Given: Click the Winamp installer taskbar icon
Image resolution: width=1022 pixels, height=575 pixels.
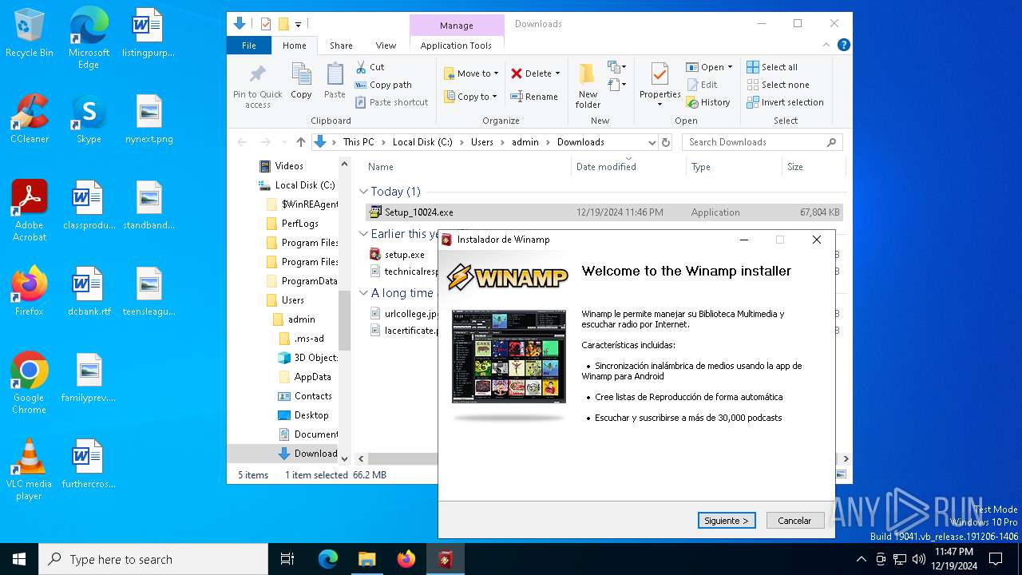Looking at the screenshot, I should coord(446,559).
